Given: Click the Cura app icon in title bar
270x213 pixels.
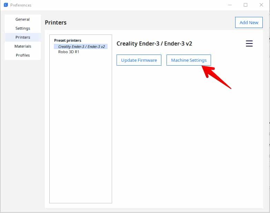Looking at the screenshot, I should tap(6, 5).
